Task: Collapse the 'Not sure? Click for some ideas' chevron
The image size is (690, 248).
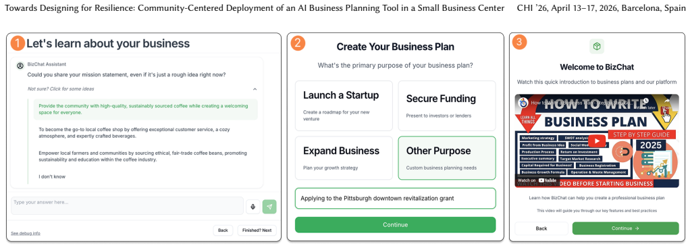Action: (x=255, y=89)
